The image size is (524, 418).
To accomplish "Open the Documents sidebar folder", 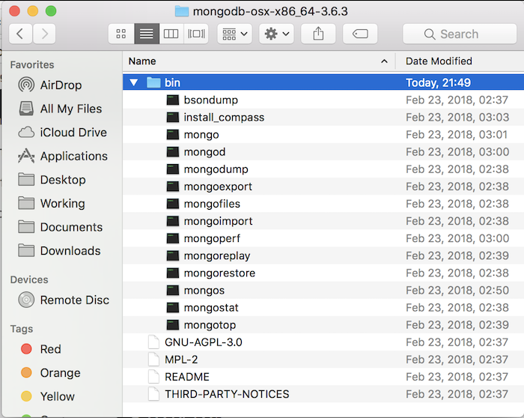I will [61, 227].
